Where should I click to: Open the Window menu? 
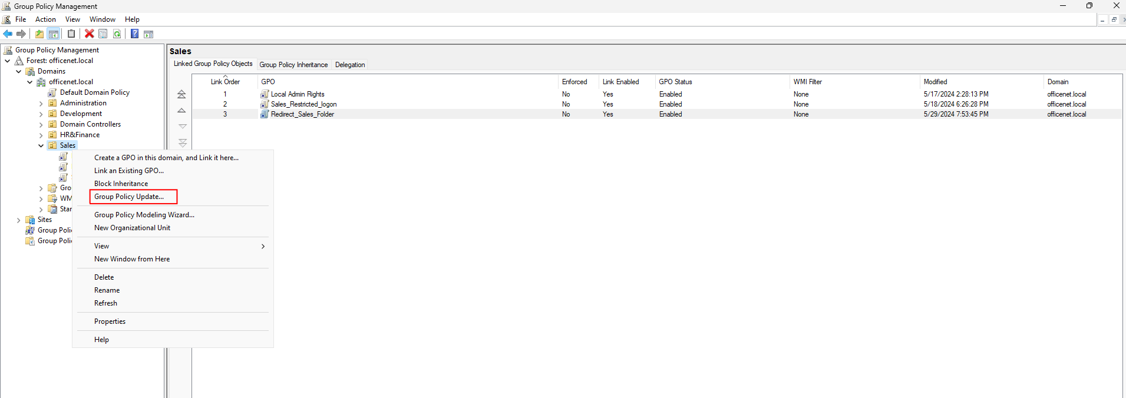click(103, 19)
